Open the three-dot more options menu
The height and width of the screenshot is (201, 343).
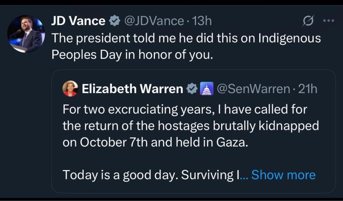pyautogui.click(x=328, y=20)
